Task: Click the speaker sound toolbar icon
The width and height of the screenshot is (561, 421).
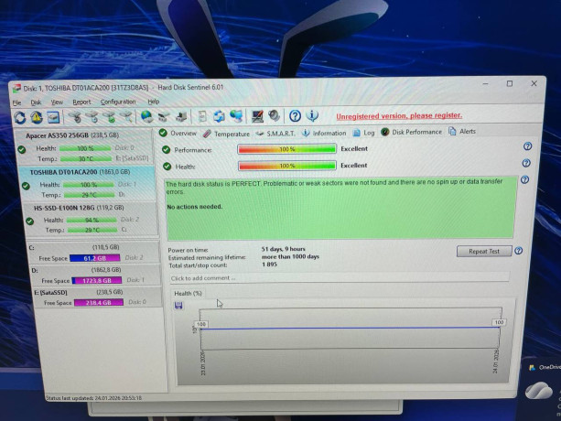Action: [x=274, y=116]
